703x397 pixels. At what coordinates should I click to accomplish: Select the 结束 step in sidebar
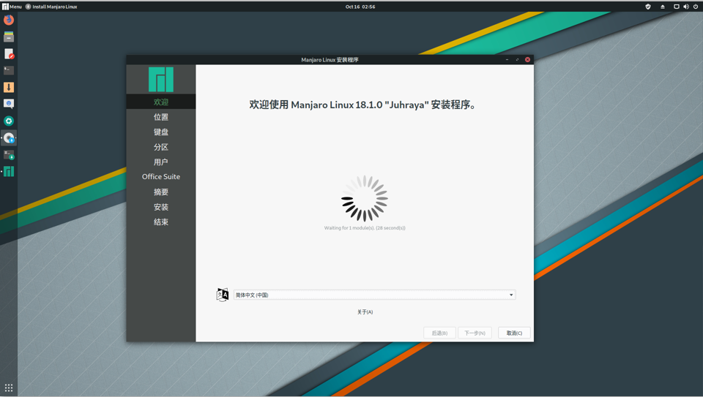point(161,222)
